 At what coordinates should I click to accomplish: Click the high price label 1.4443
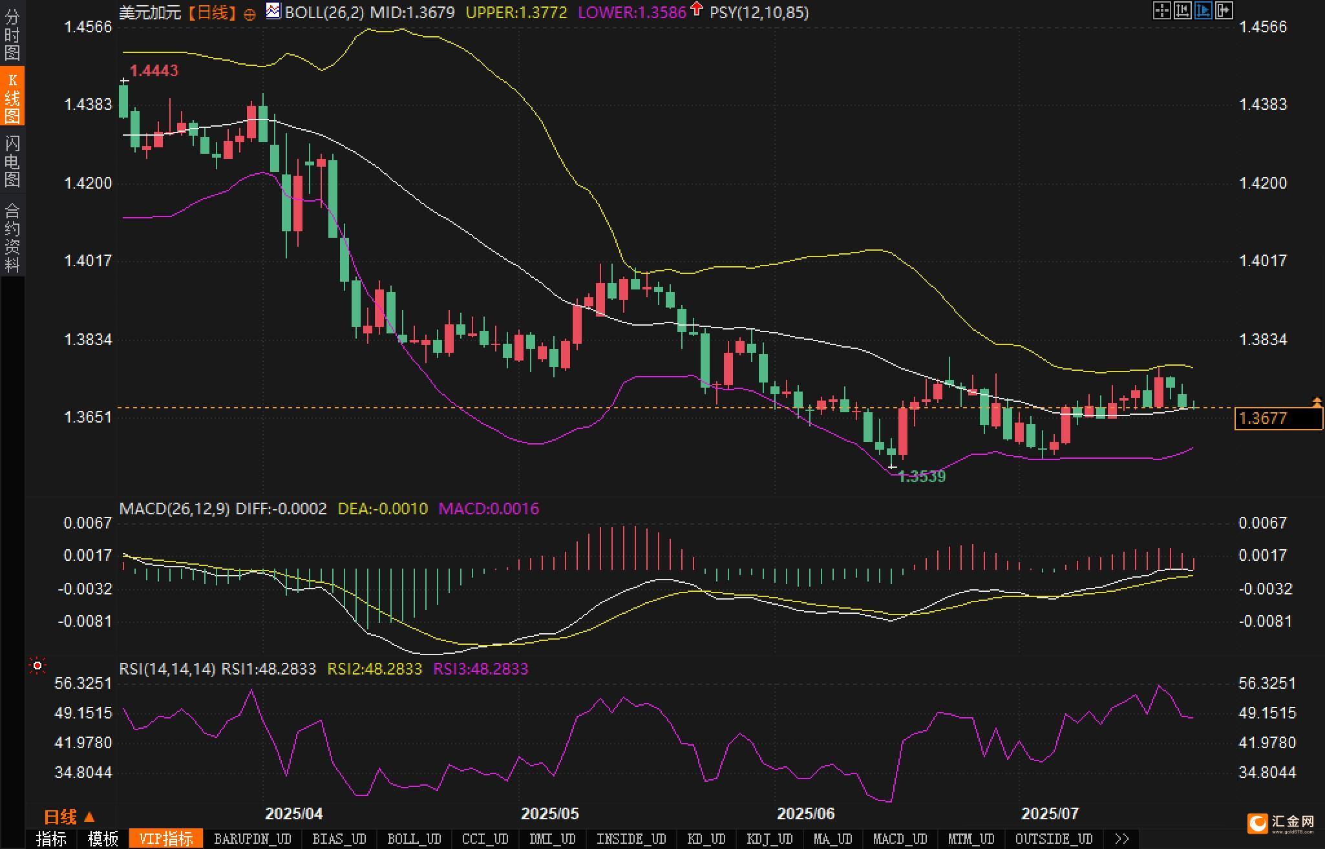pyautogui.click(x=154, y=70)
